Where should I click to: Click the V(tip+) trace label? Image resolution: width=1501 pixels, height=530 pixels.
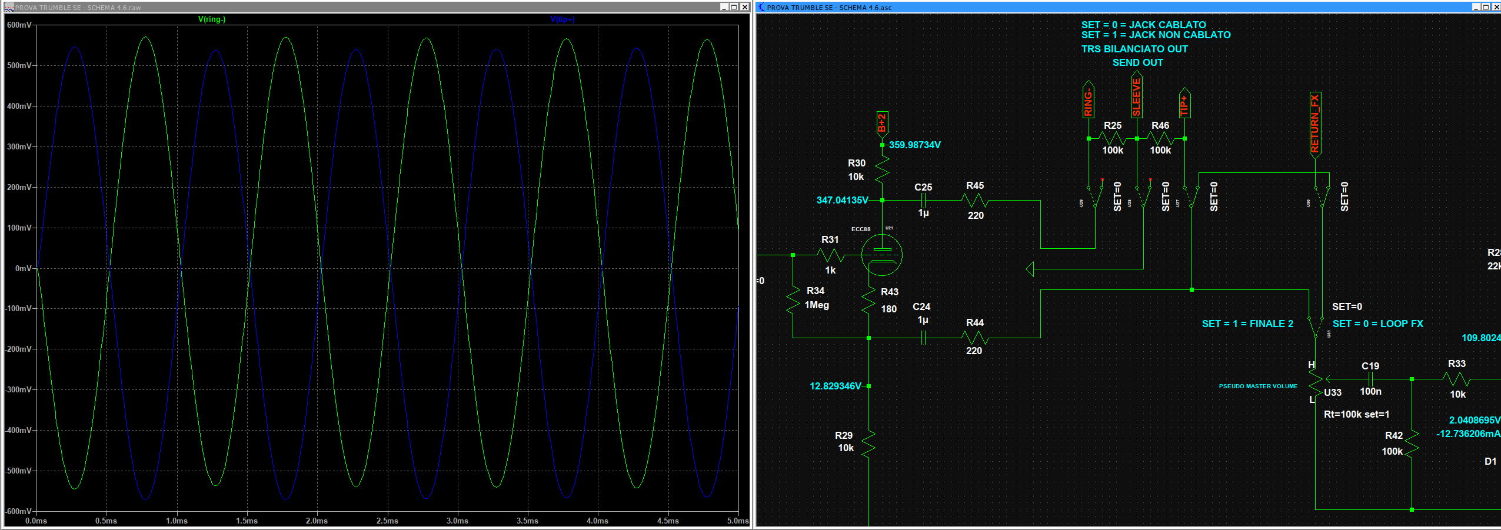coord(562,19)
